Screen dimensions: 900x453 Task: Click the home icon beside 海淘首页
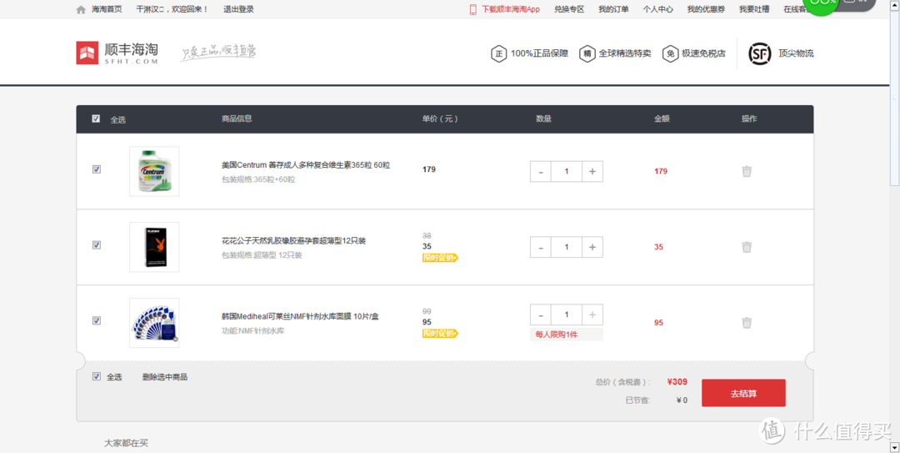pyautogui.click(x=81, y=10)
